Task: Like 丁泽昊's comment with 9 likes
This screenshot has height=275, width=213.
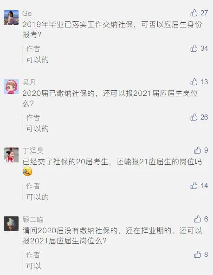Action: pyautogui.click(x=198, y=150)
